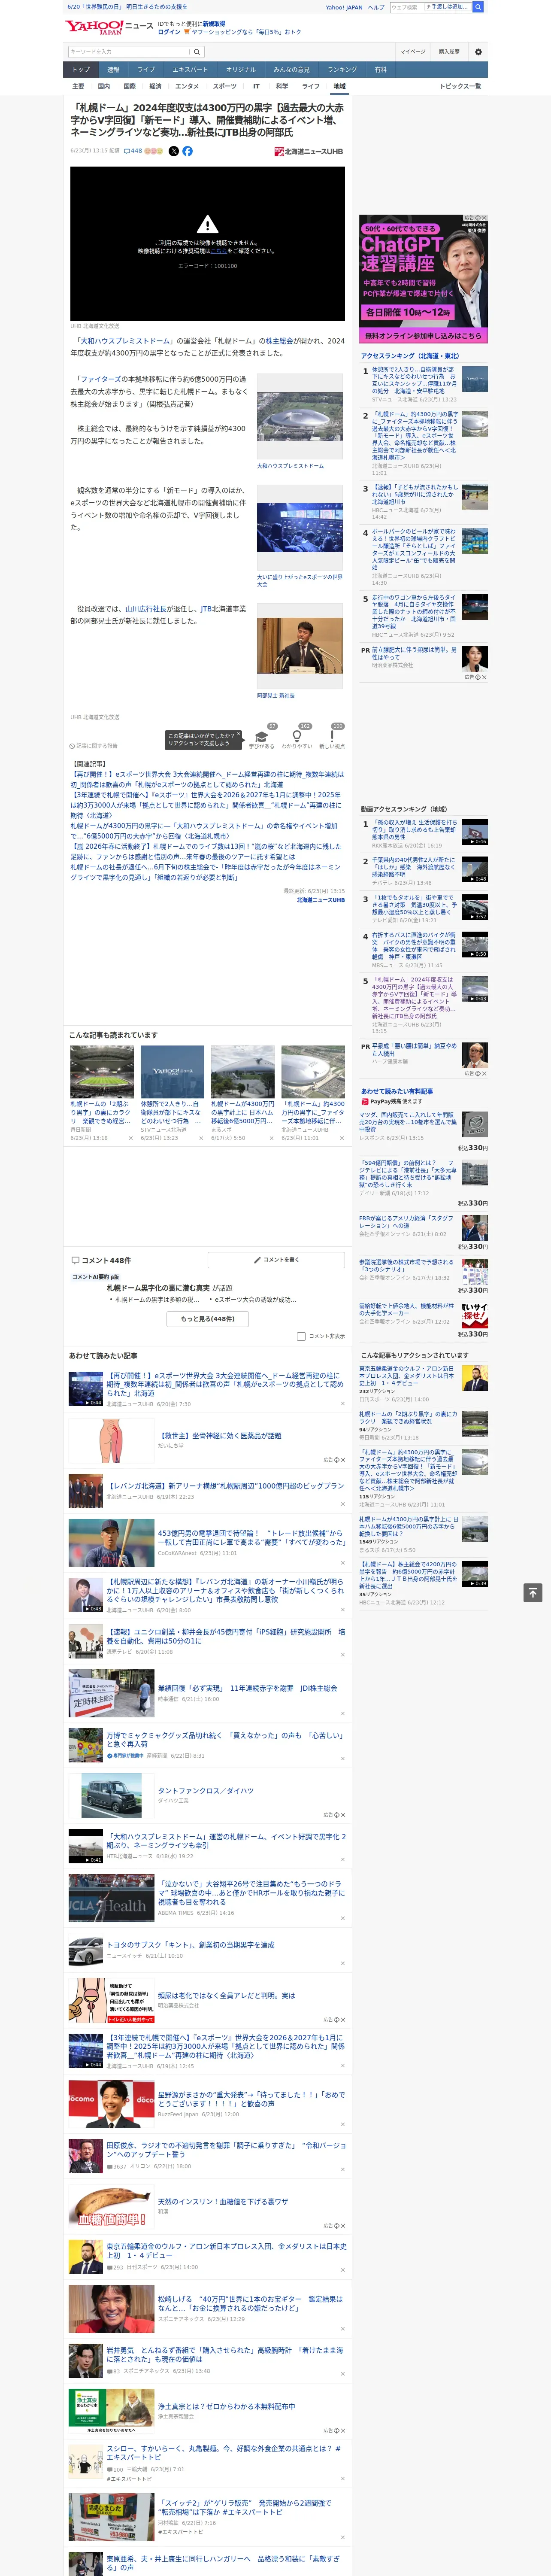Click the 北海道ニュースUHB source logo
This screenshot has width=551, height=2576.
309,152
